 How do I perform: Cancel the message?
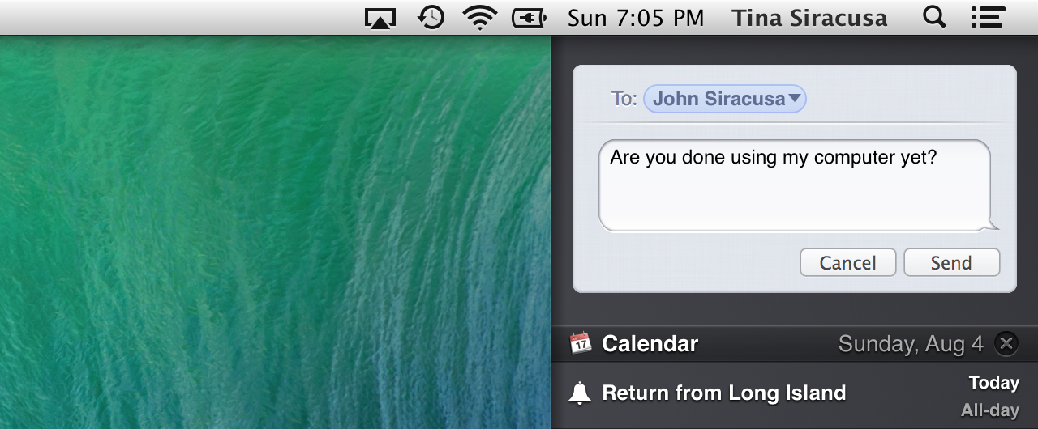coord(848,262)
